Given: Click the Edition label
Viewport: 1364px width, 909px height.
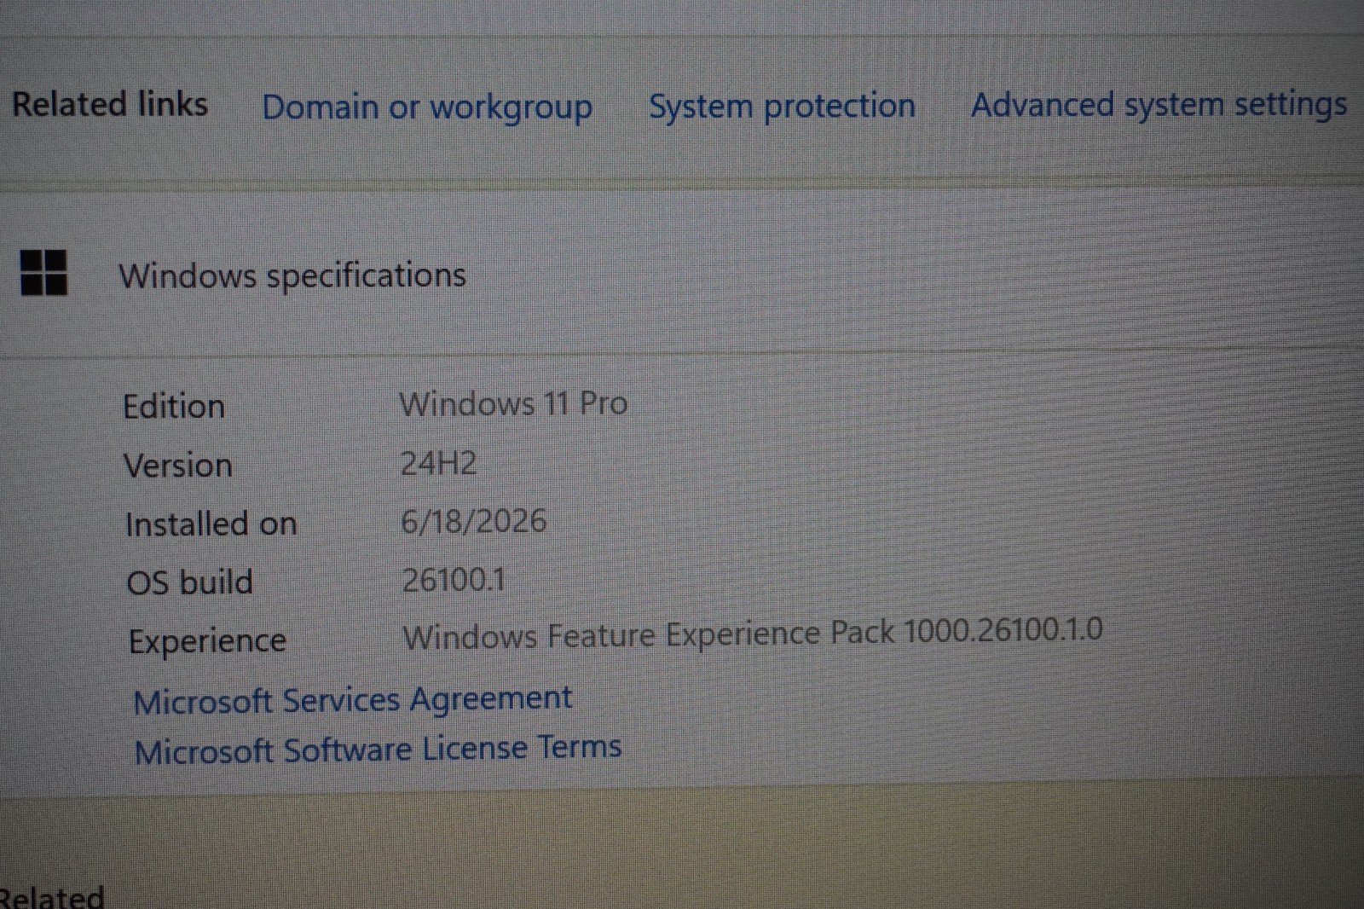Looking at the screenshot, I should [x=174, y=406].
